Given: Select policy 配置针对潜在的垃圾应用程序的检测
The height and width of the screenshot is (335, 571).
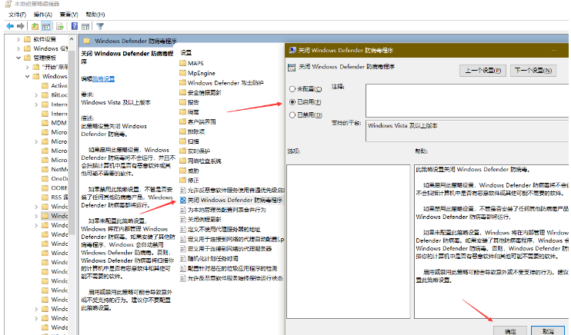Looking at the screenshot, I should tap(229, 268).
